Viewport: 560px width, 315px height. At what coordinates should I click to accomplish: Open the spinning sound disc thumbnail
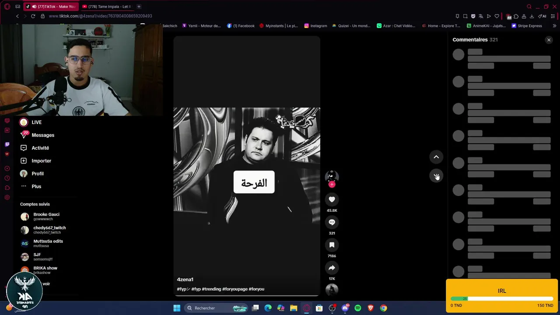(332, 290)
